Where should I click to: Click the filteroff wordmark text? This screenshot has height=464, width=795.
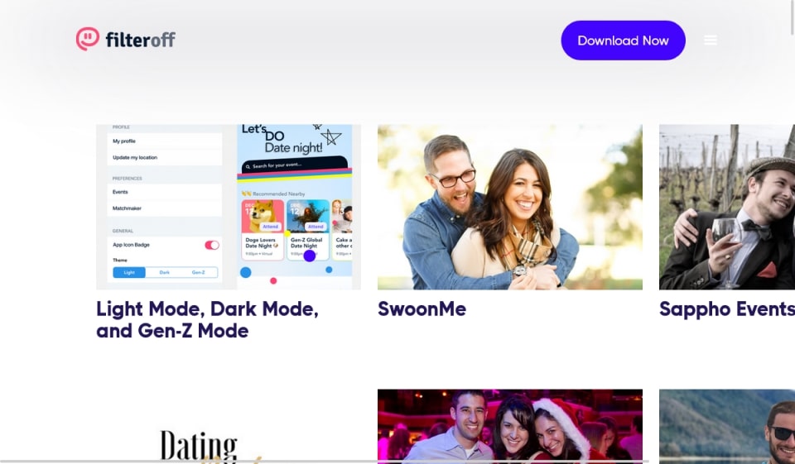pyautogui.click(x=141, y=40)
